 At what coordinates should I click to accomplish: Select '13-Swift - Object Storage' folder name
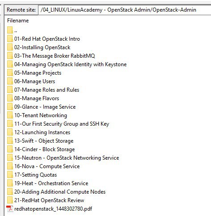[x=44, y=141]
